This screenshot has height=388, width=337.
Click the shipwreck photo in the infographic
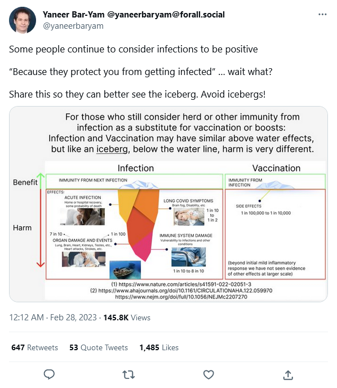(125, 270)
